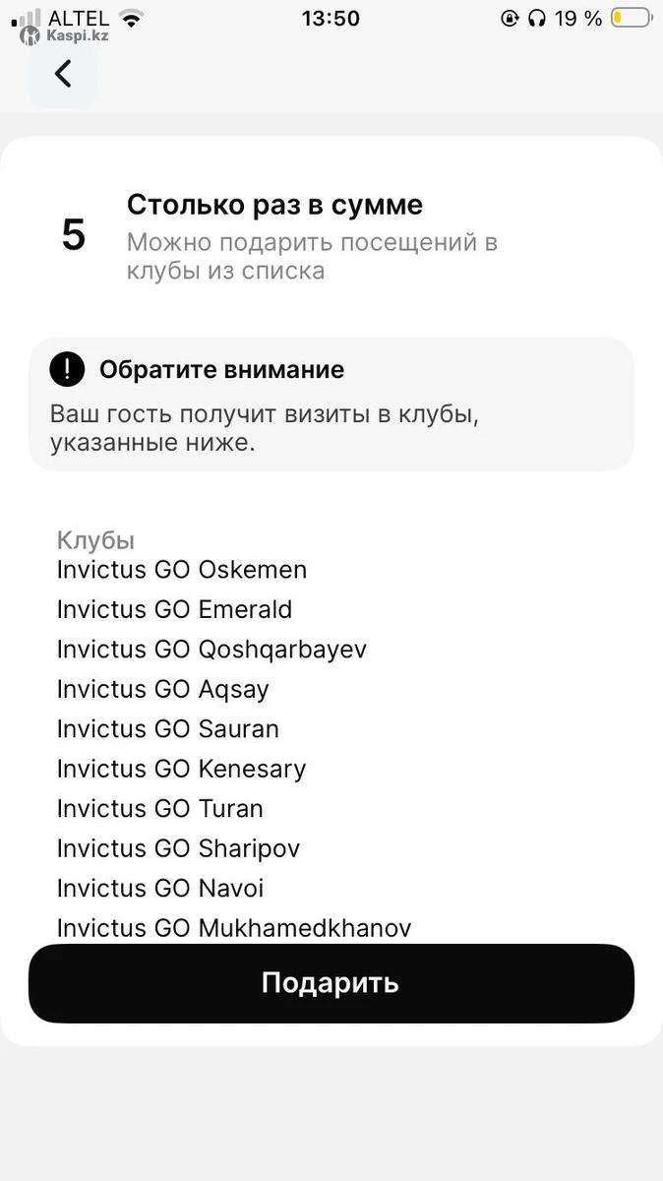Pick Invictus GO Sauran club
This screenshot has height=1181, width=663.
(x=168, y=729)
